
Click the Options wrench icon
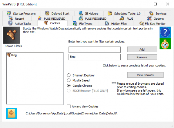pyautogui.click(x=149, y=18)
